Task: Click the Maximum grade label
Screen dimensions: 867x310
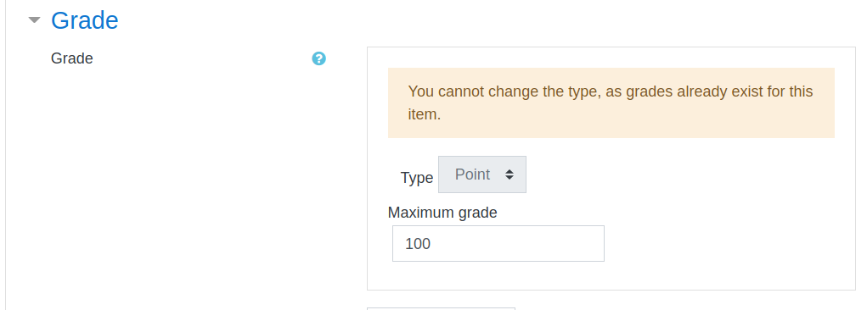Action: [x=442, y=213]
